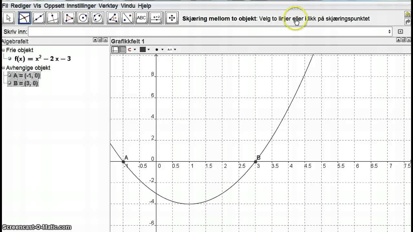Select f(x) = x² − 2x − 3 entry
413x232 pixels.
[43, 59]
